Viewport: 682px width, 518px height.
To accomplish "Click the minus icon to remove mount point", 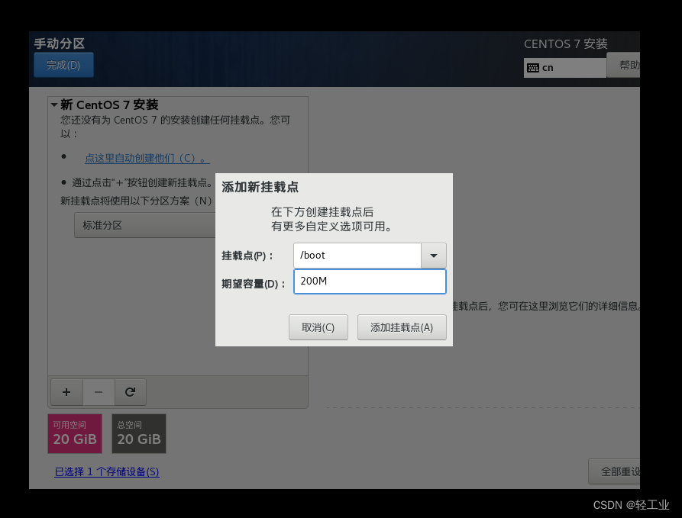I will point(99,392).
